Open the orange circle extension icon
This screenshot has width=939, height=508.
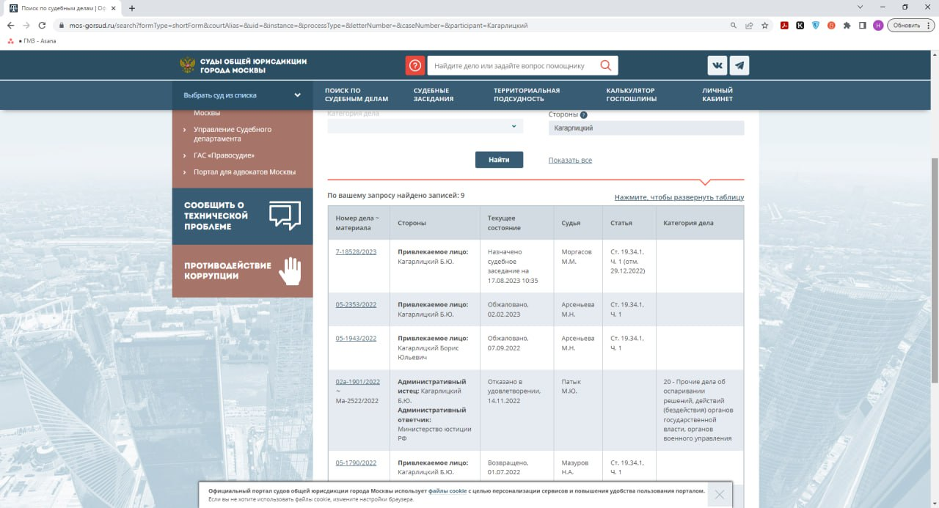point(831,25)
